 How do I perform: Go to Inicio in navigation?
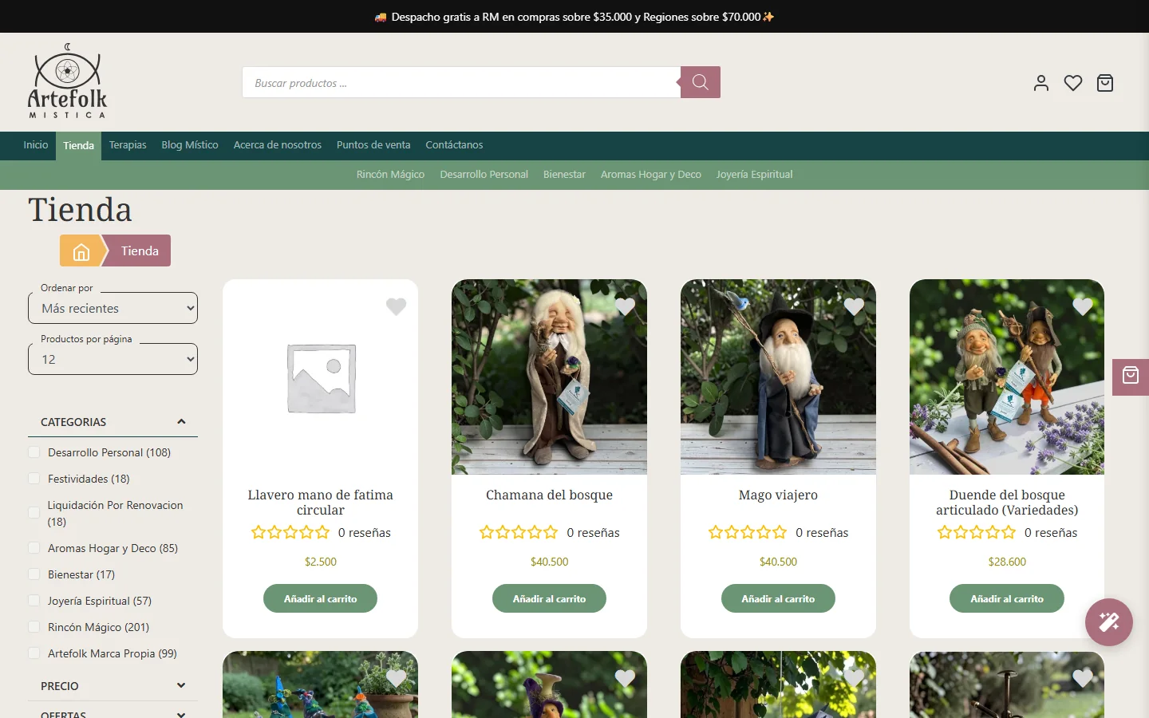[36, 145]
